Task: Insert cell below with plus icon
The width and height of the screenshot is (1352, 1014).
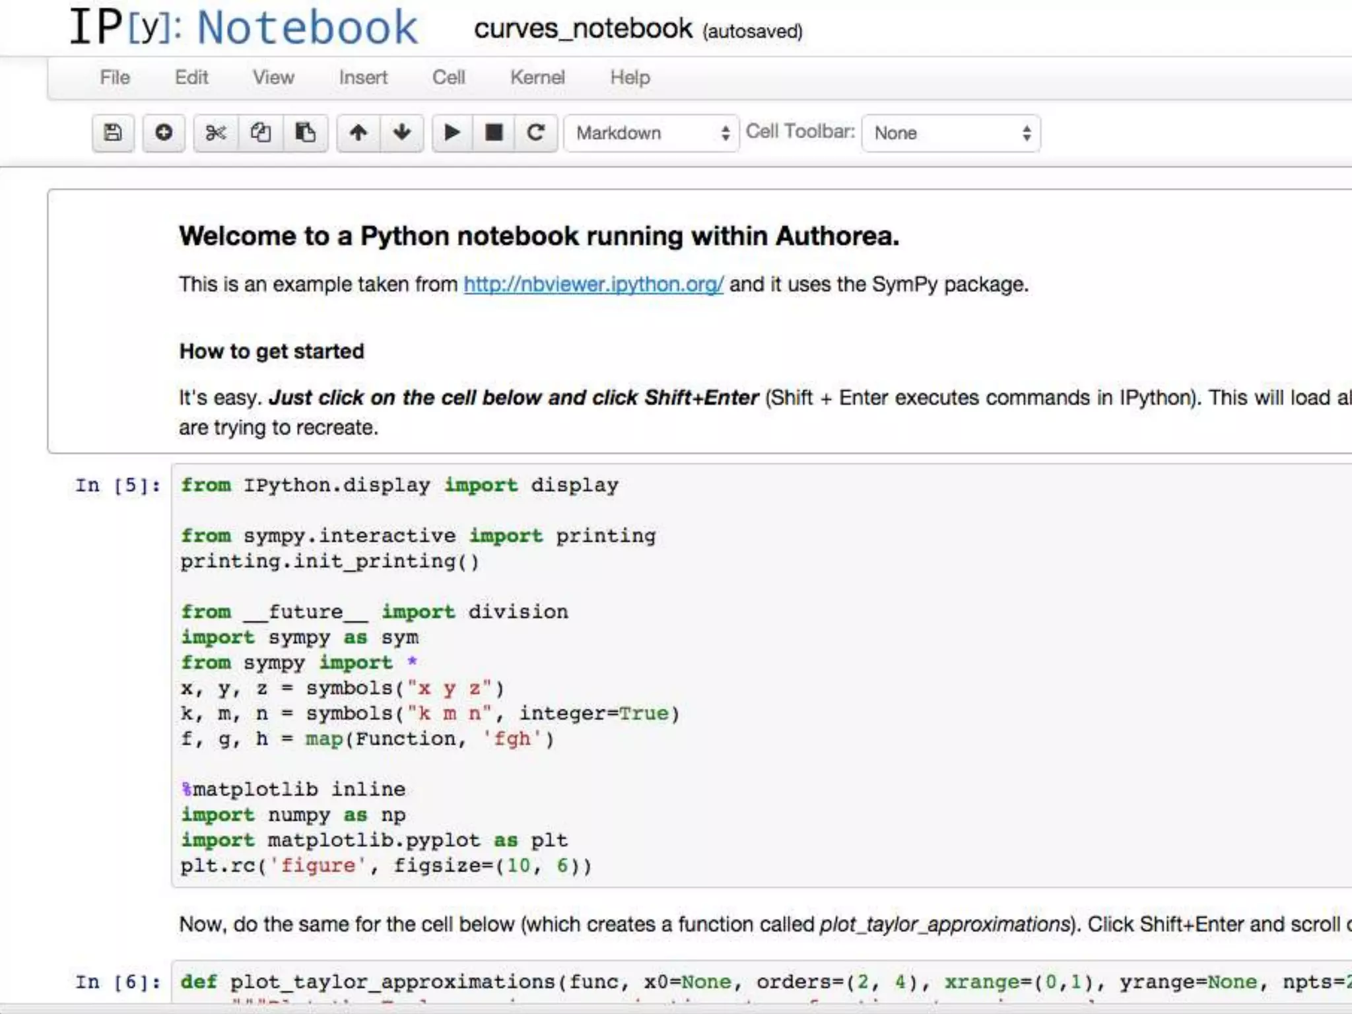Action: (x=164, y=133)
